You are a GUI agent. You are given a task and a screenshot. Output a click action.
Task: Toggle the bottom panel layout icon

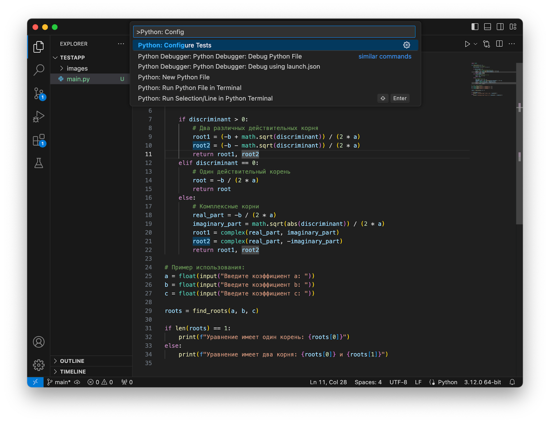tap(487, 26)
